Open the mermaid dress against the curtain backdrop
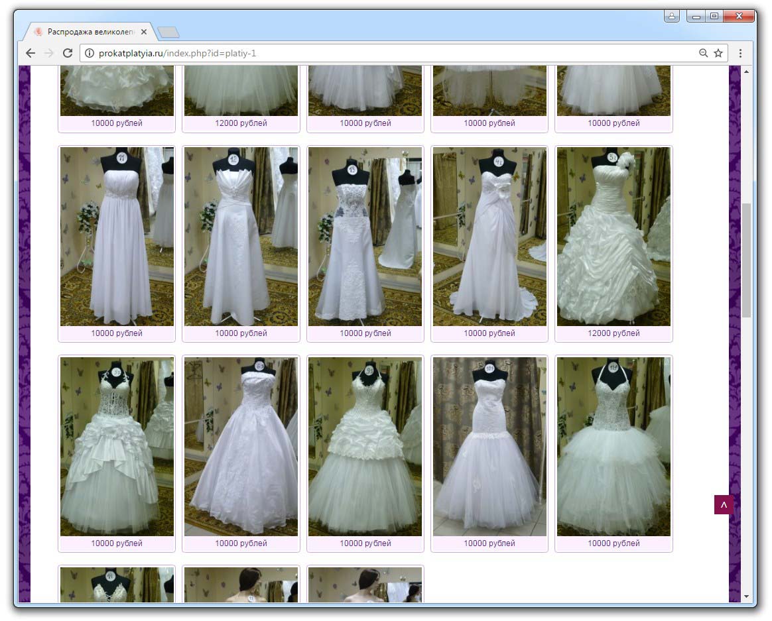Screen dimensions: 772x621 [490, 447]
